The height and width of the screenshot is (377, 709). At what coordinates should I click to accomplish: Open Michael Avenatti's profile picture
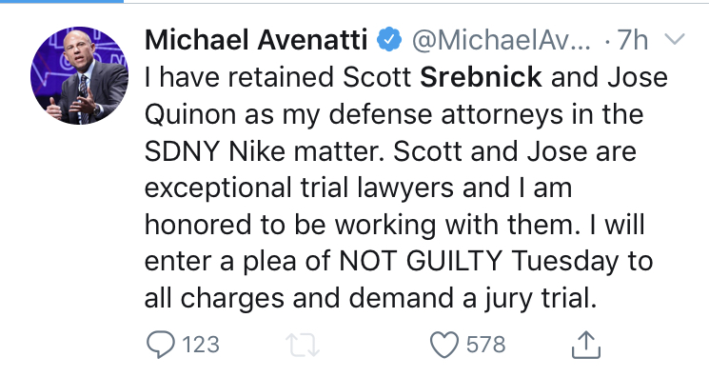pyautogui.click(x=79, y=75)
